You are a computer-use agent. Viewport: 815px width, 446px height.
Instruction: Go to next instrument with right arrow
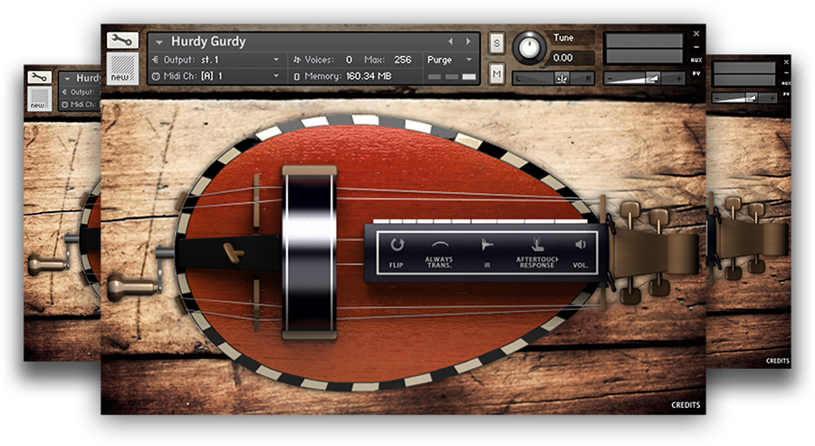click(468, 42)
